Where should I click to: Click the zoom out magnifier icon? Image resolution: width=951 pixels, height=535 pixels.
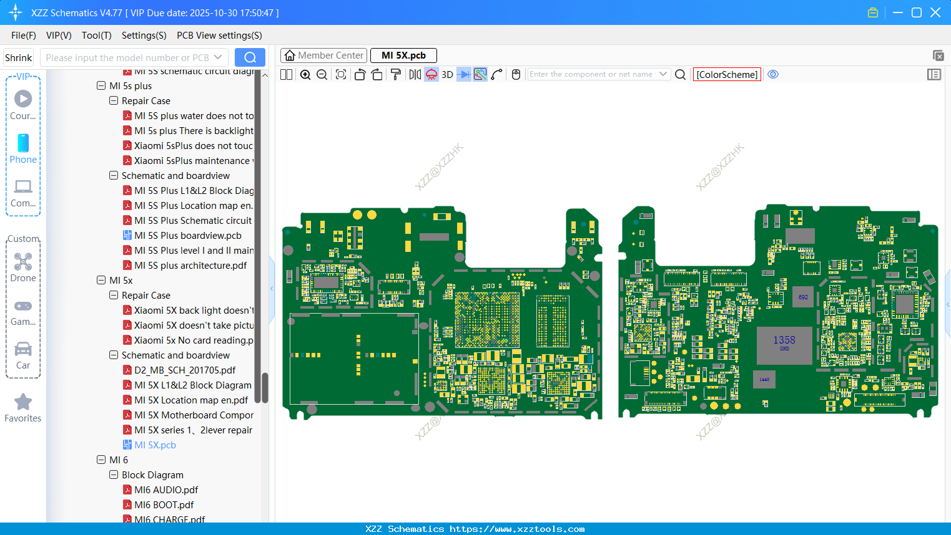pos(322,75)
